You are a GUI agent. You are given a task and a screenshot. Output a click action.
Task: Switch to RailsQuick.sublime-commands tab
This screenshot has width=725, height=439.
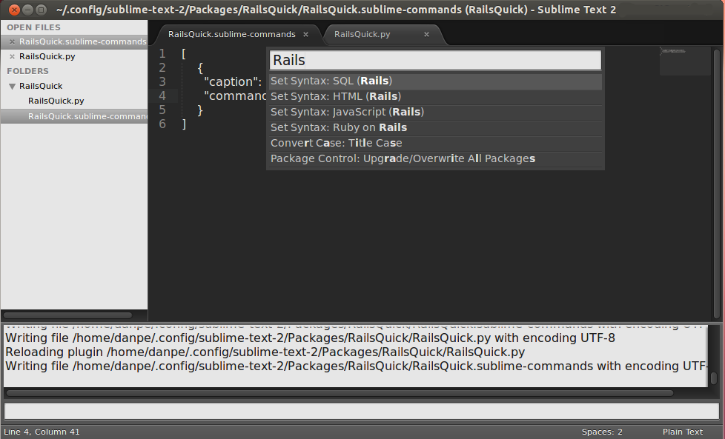(x=231, y=34)
